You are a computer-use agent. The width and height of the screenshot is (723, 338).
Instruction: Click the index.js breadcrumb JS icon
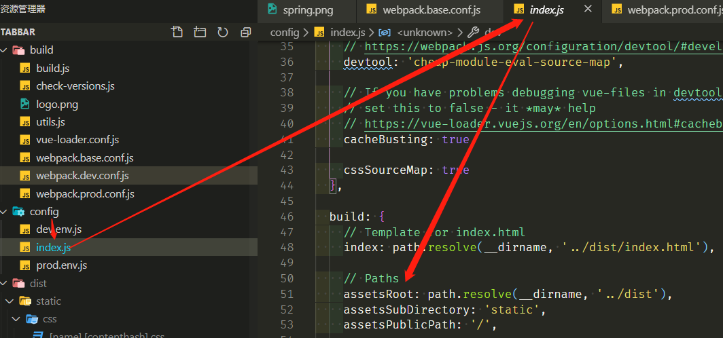point(319,32)
